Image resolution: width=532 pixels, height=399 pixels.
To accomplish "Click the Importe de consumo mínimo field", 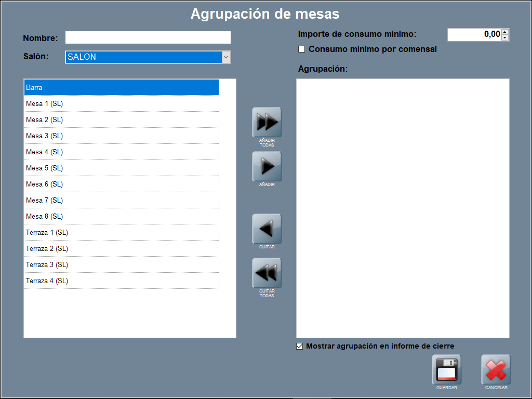I will 474,35.
